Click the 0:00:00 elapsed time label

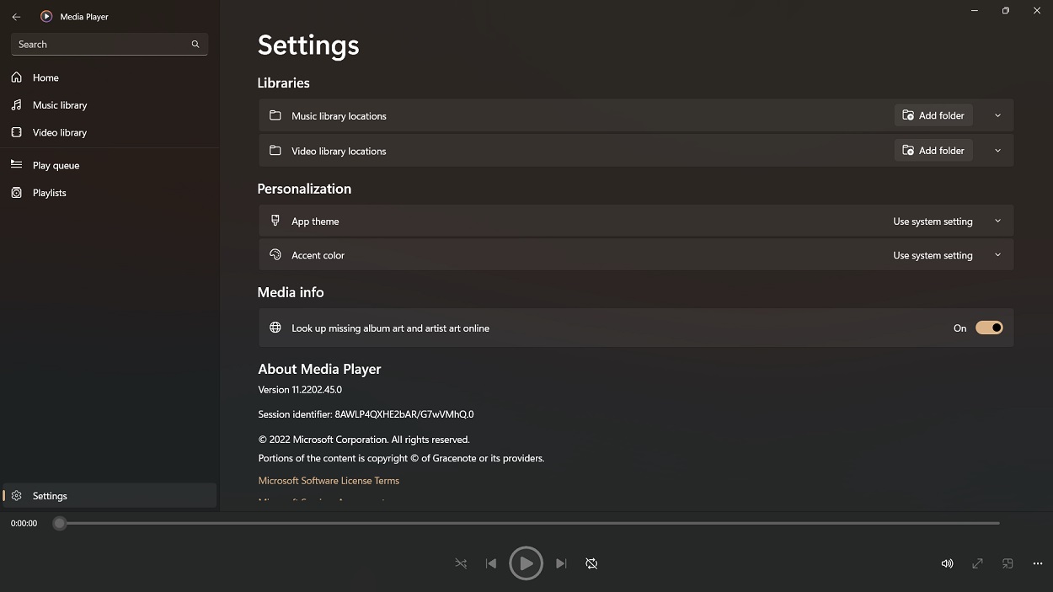[x=24, y=523]
